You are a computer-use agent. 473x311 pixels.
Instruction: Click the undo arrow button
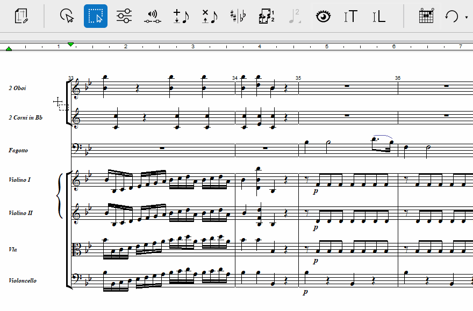point(451,16)
